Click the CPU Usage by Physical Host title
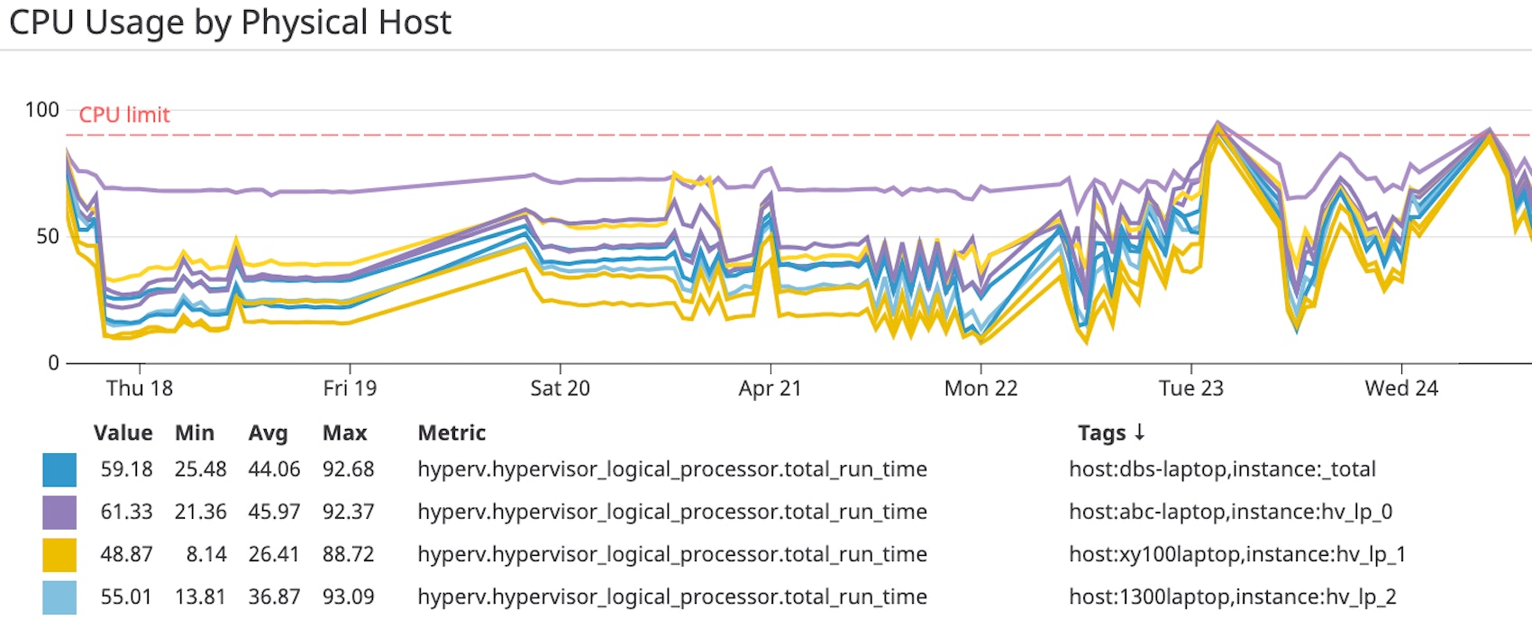 click(x=230, y=23)
